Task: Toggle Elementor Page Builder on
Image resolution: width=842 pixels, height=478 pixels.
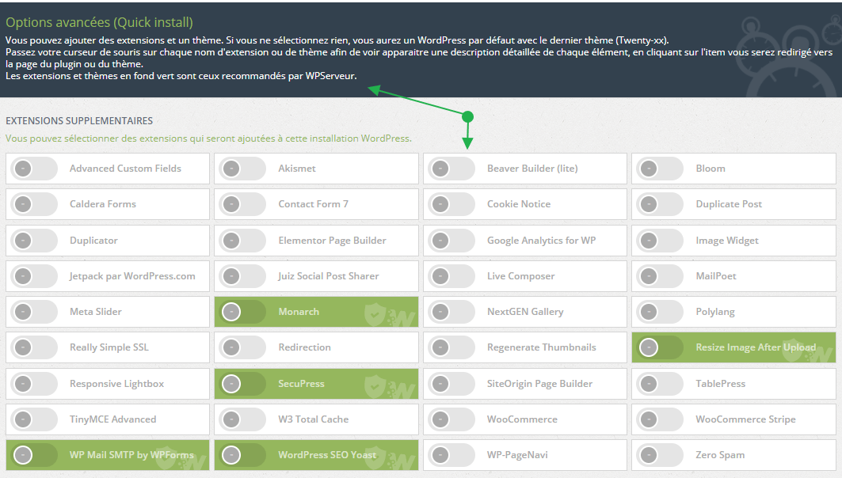Action: (x=242, y=241)
